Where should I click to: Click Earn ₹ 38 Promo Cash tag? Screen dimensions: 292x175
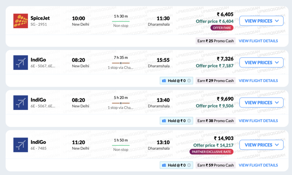[216, 121]
